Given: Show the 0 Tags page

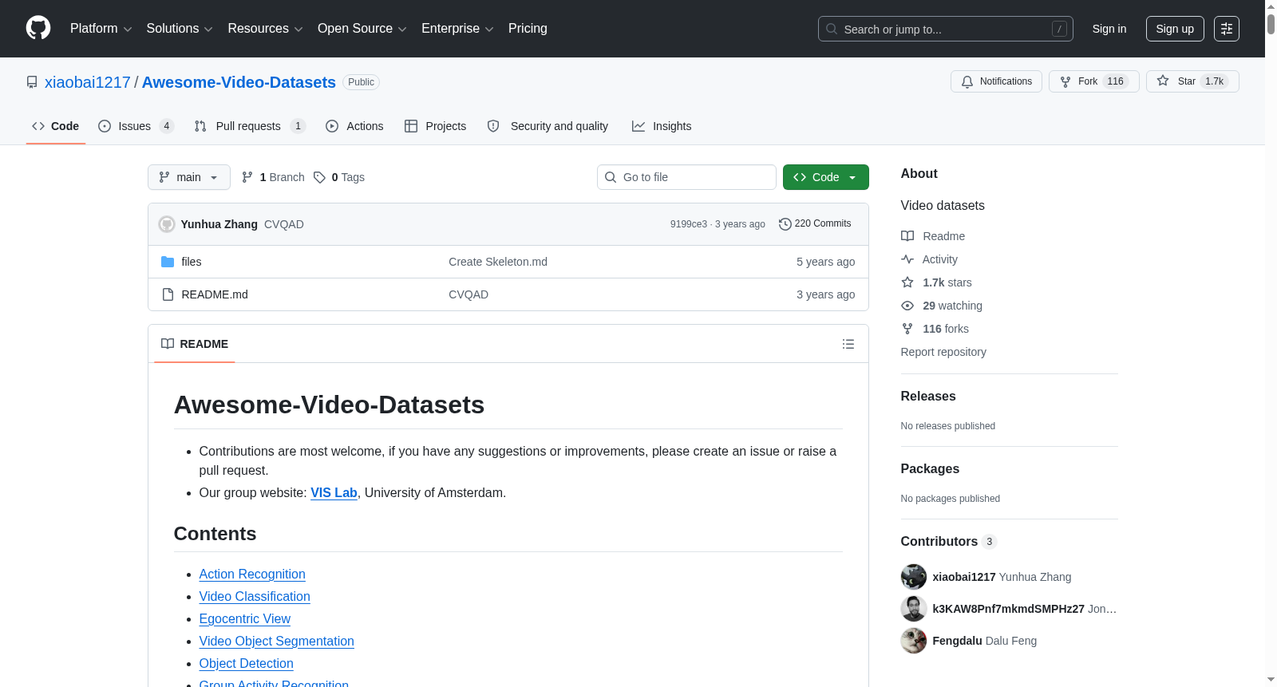Looking at the screenshot, I should coord(339,177).
